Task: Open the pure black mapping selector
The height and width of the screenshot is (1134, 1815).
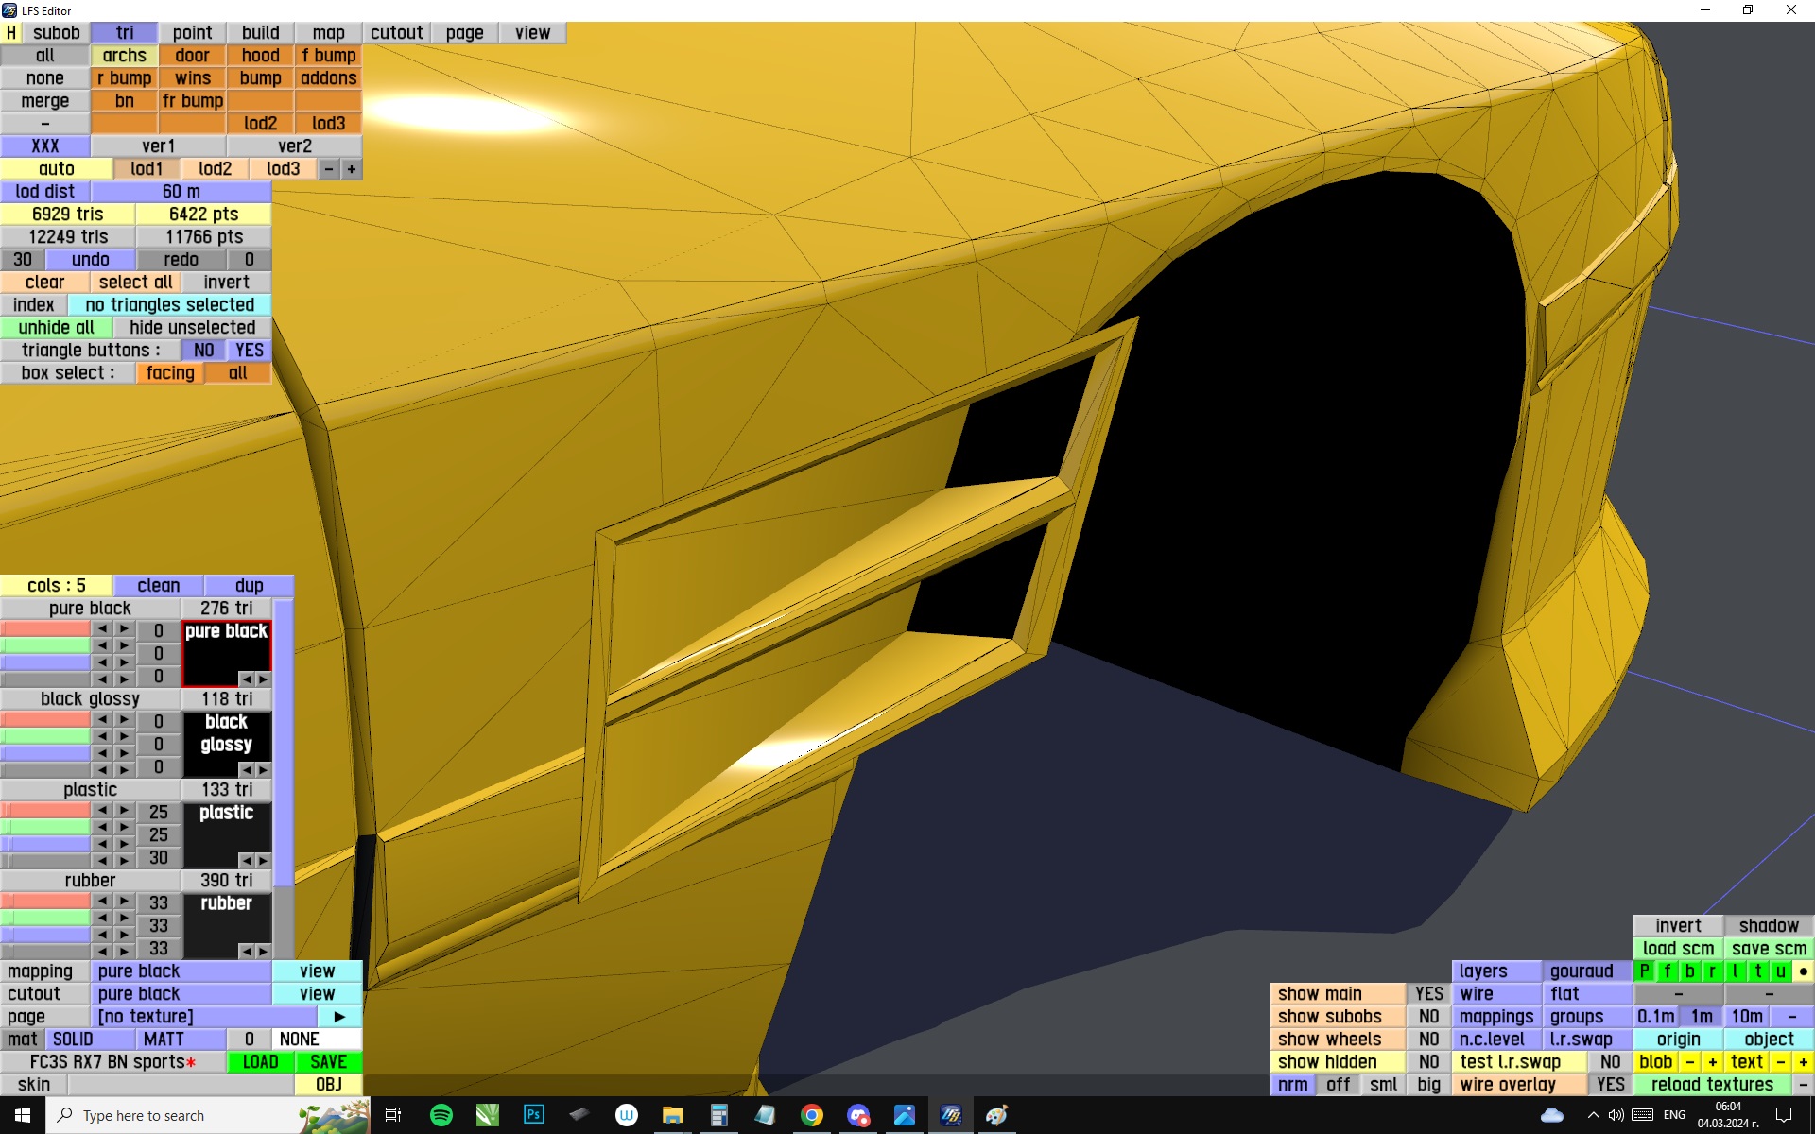Action: click(x=181, y=971)
